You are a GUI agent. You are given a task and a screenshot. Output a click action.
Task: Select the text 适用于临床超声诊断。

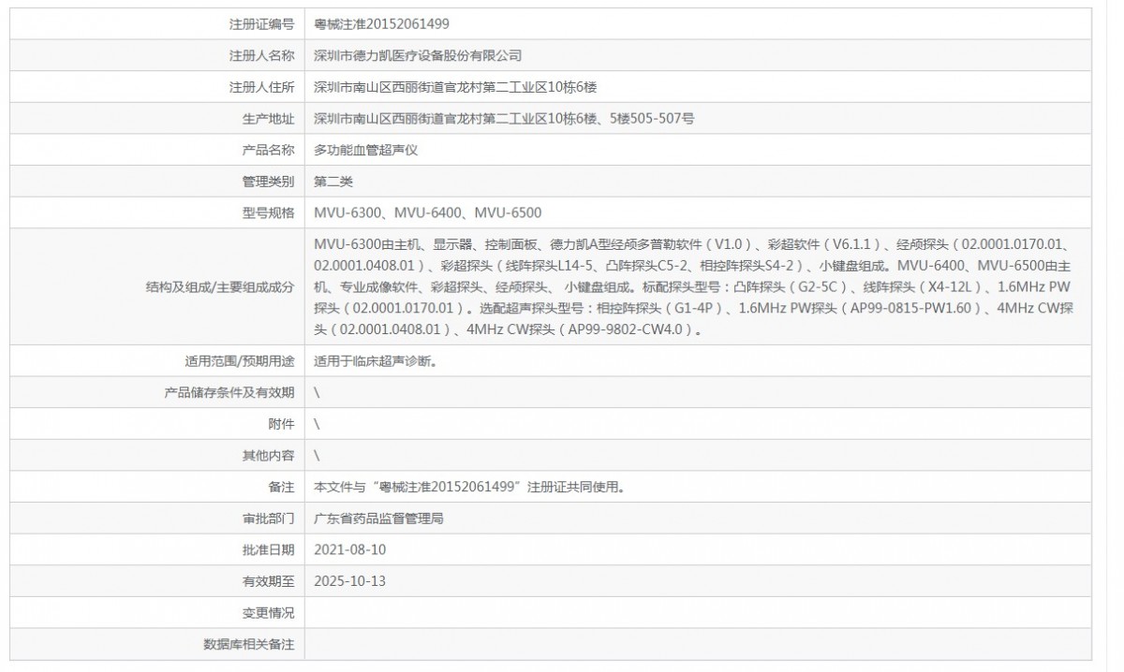[375, 360]
